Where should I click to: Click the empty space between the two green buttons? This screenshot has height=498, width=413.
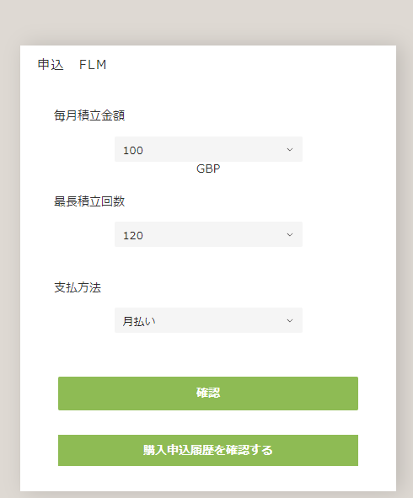click(x=208, y=422)
